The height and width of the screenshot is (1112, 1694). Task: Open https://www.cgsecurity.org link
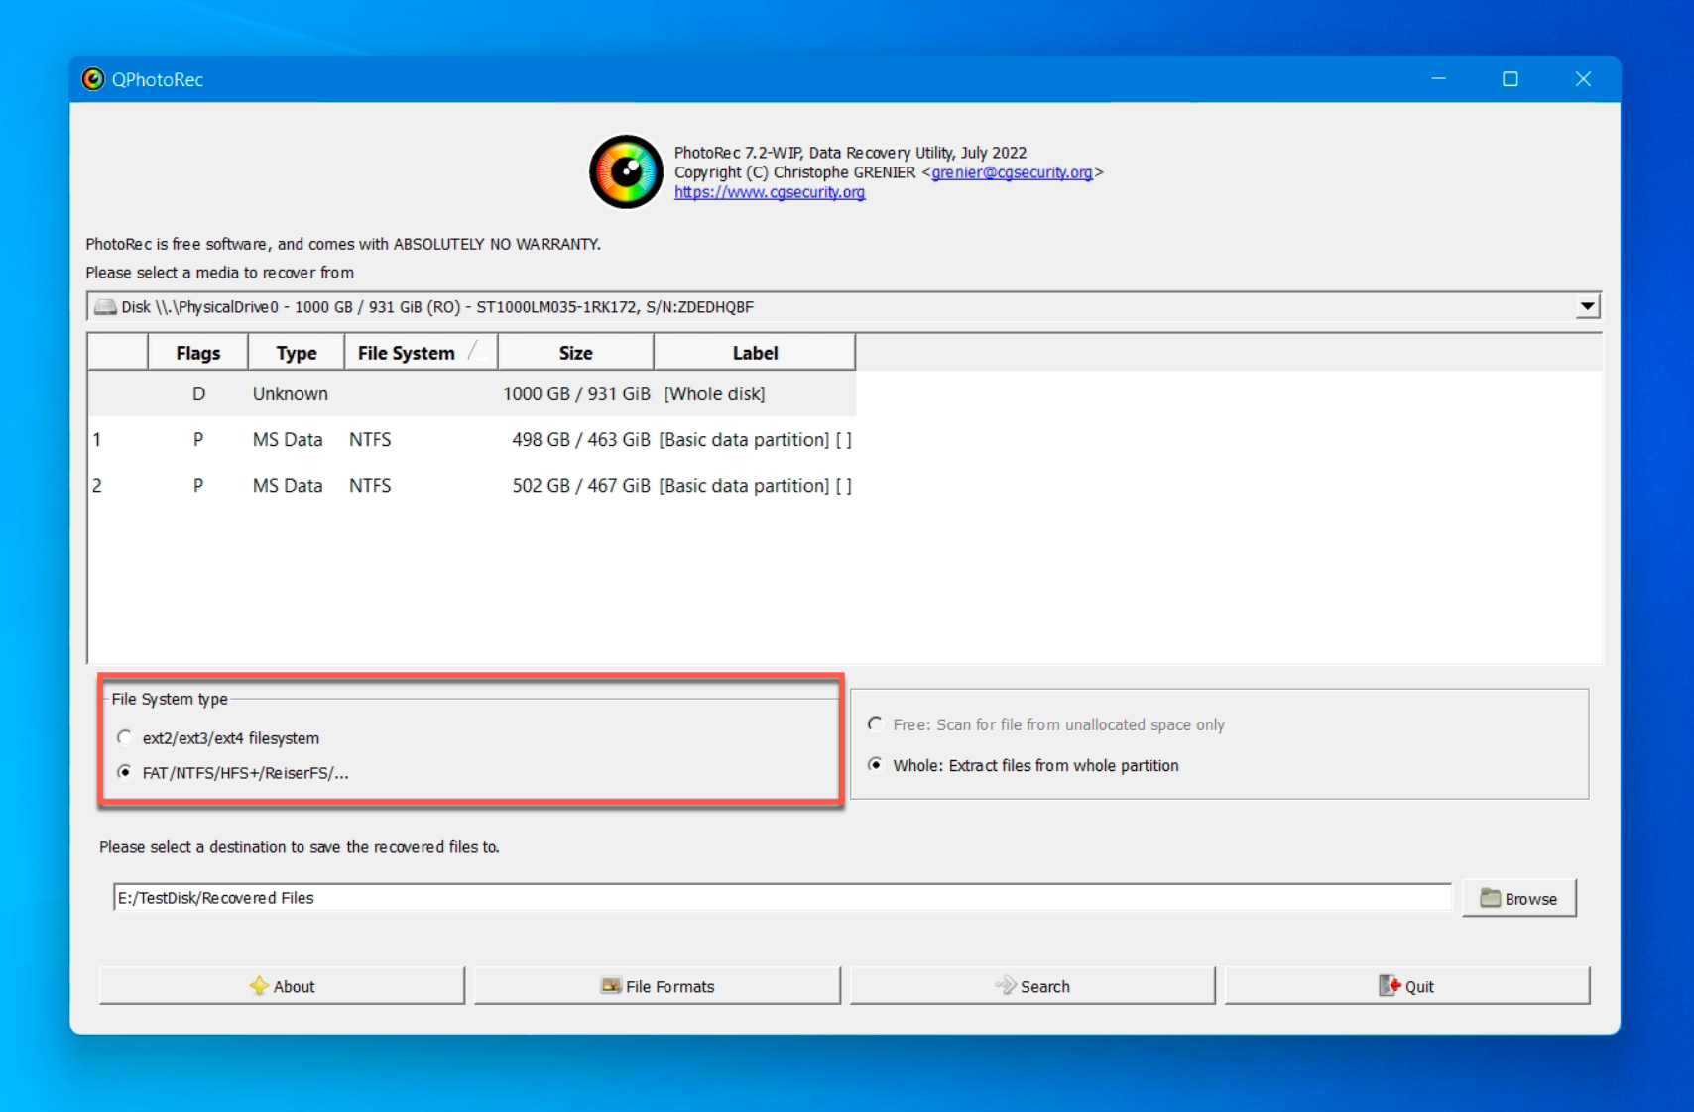click(x=770, y=192)
